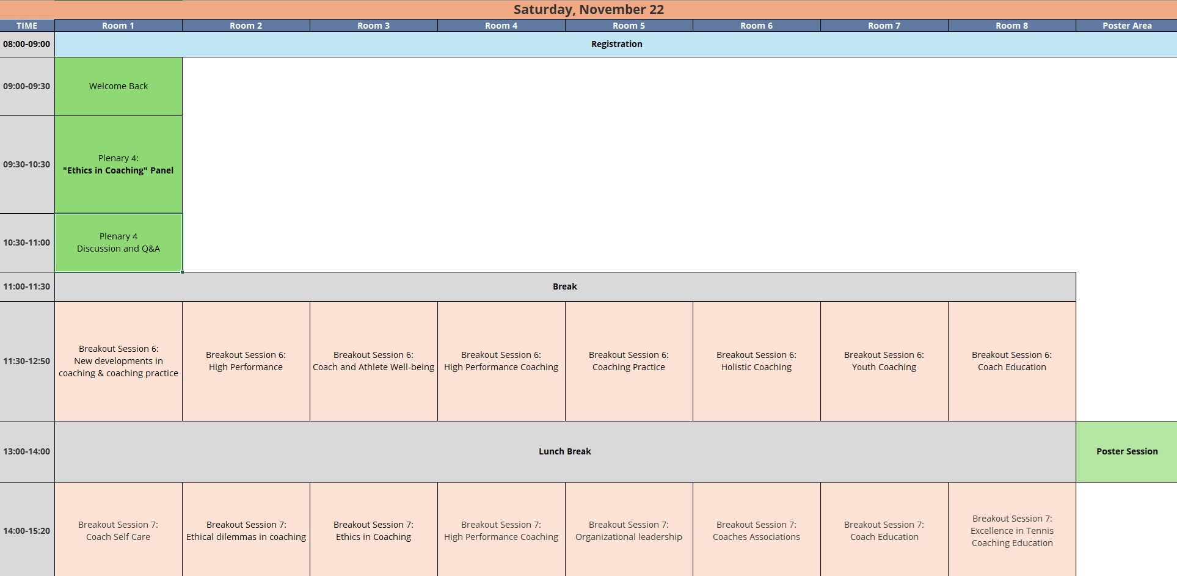Select the Poster Session cell
This screenshot has height=576, width=1177.
[x=1126, y=451]
